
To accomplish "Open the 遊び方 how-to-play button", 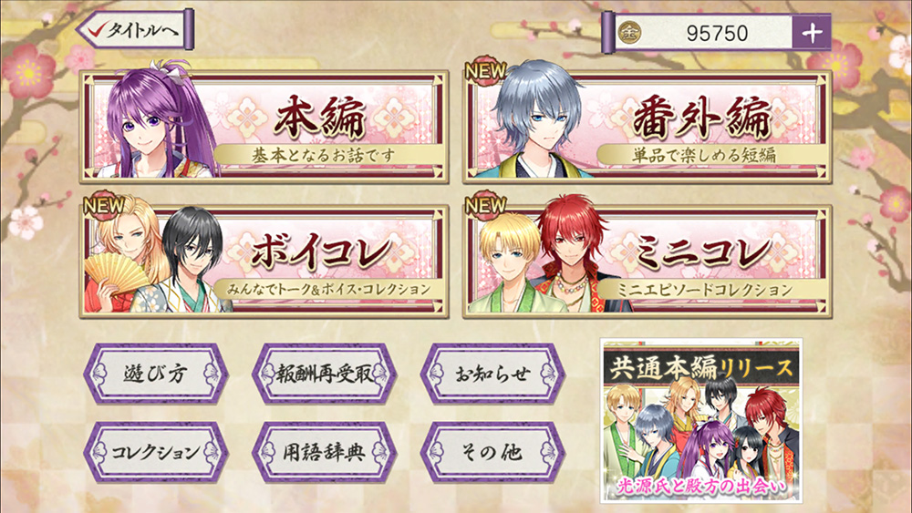I will click(x=156, y=374).
